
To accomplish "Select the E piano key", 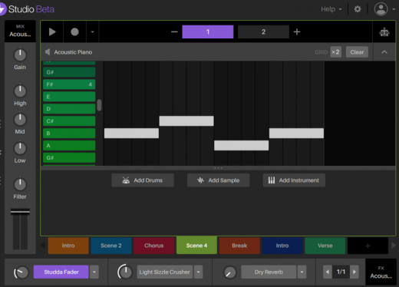I will [69, 97].
